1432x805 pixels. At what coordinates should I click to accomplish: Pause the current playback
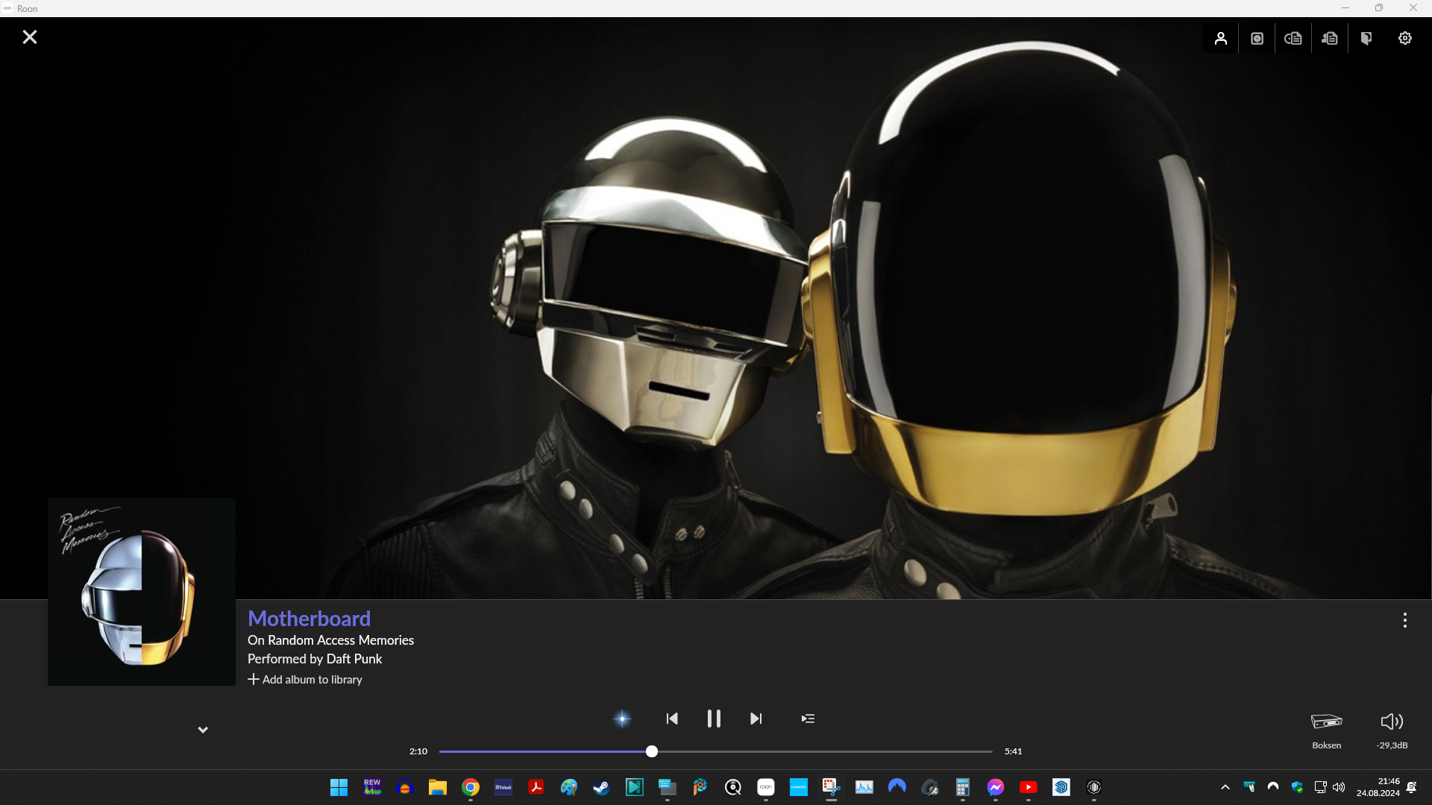pyautogui.click(x=714, y=719)
